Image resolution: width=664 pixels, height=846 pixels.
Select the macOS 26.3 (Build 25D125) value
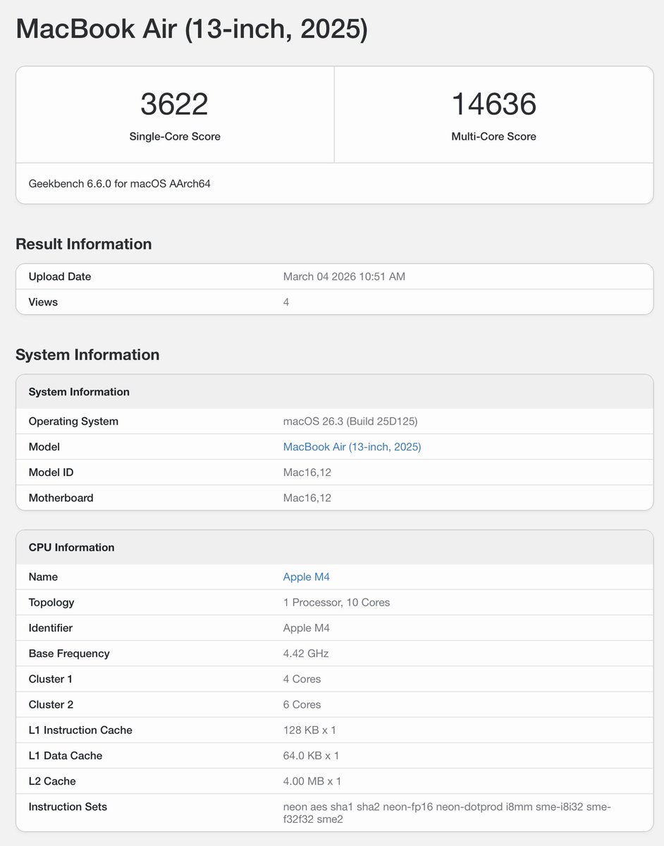coord(350,422)
